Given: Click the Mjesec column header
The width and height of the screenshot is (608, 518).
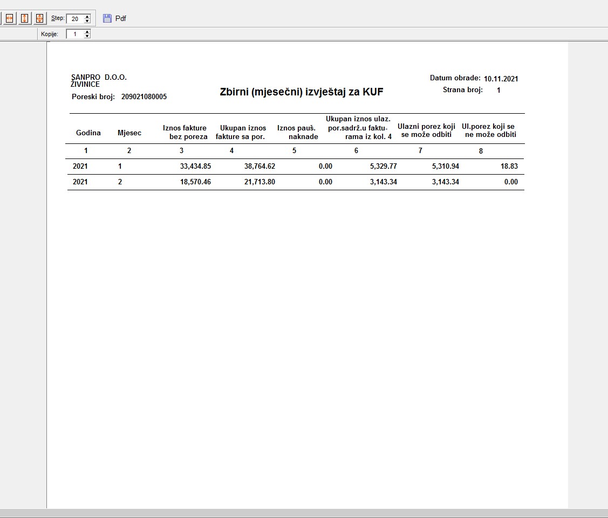Looking at the screenshot, I should coord(129,133).
